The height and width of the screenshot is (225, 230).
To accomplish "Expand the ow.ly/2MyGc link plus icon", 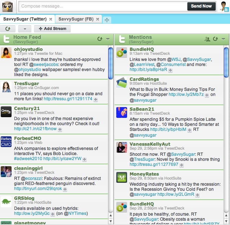I will pos(52,214).
